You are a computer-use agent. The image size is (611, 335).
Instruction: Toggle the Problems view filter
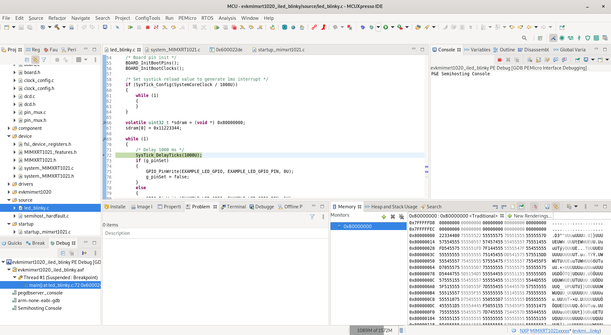(312, 217)
